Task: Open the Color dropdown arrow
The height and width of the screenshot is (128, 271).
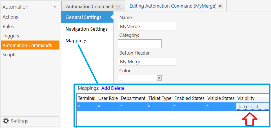Action: coord(159,78)
